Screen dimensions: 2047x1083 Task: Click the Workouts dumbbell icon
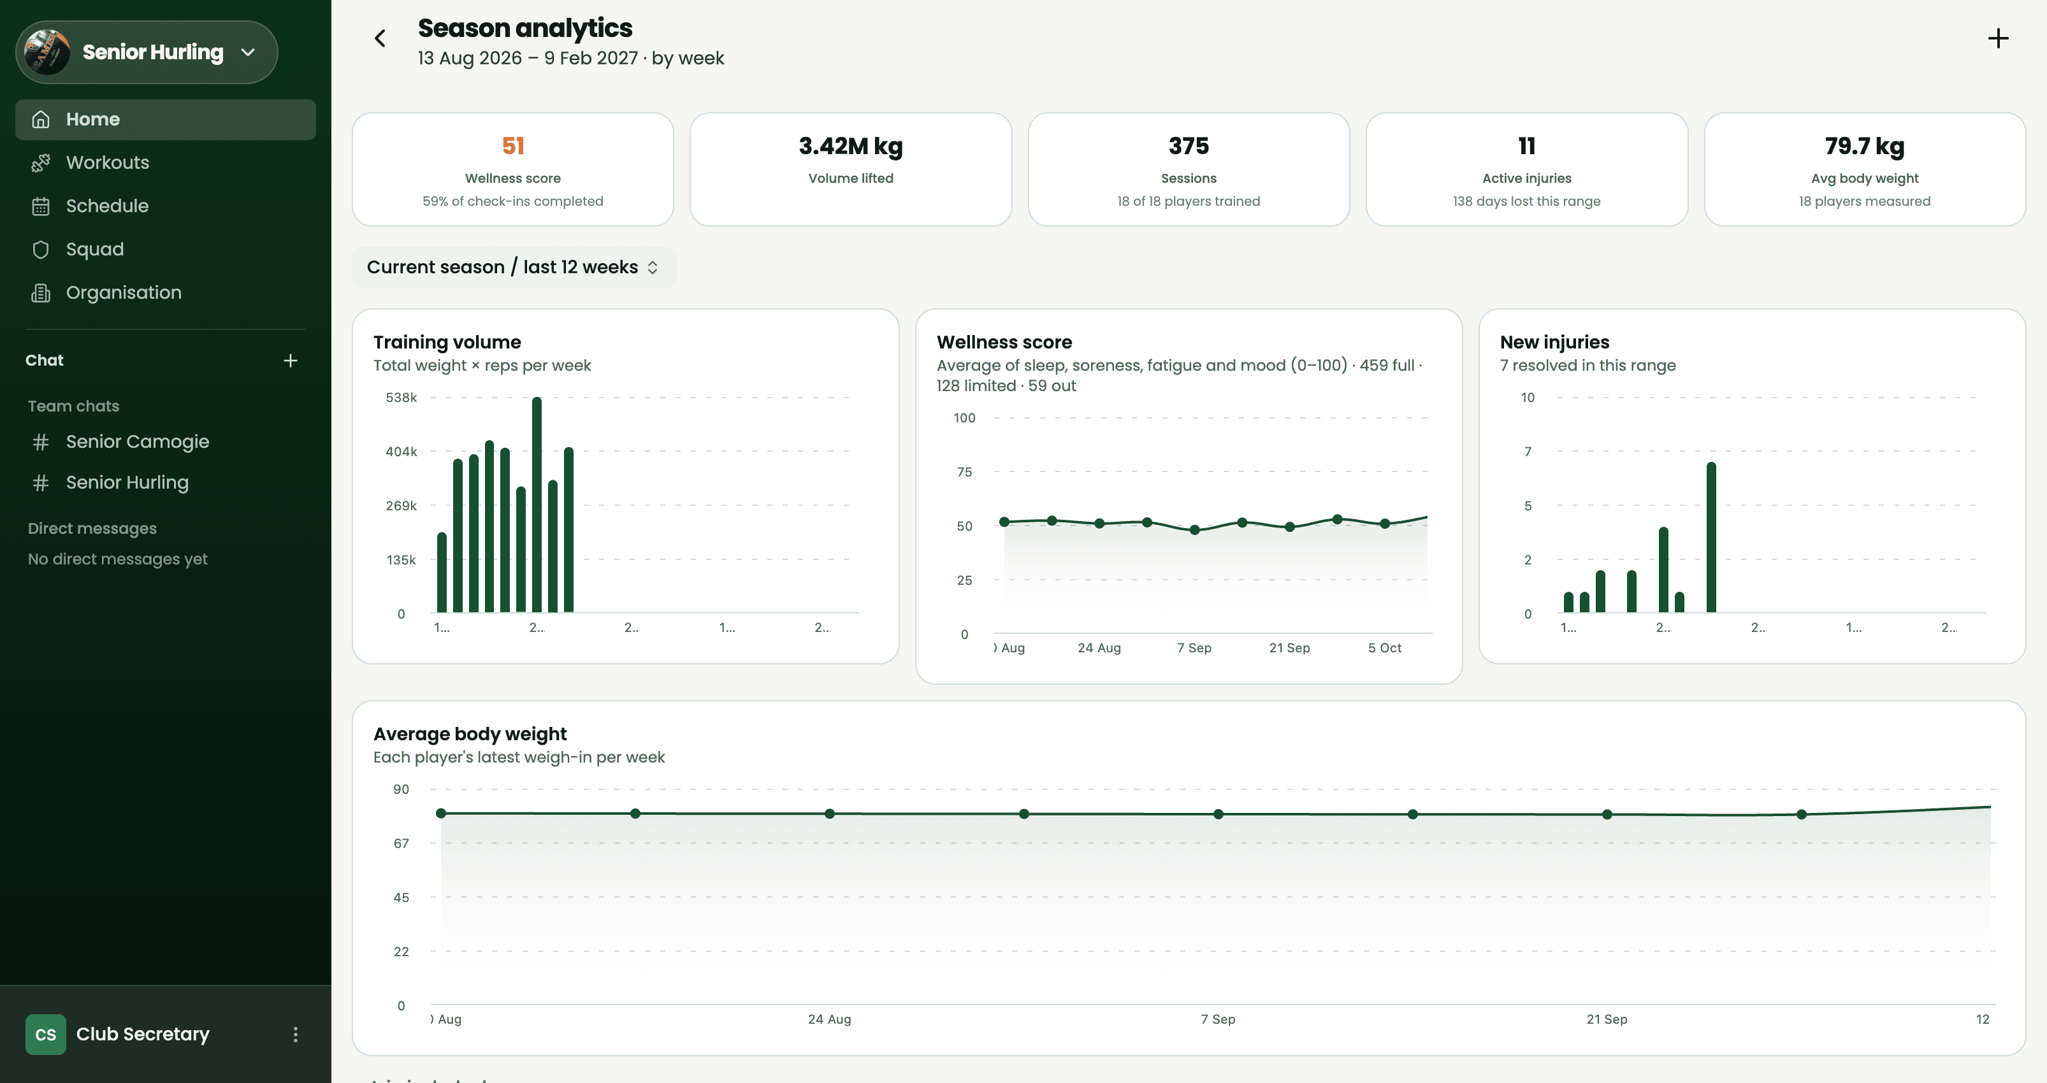pyautogui.click(x=41, y=163)
